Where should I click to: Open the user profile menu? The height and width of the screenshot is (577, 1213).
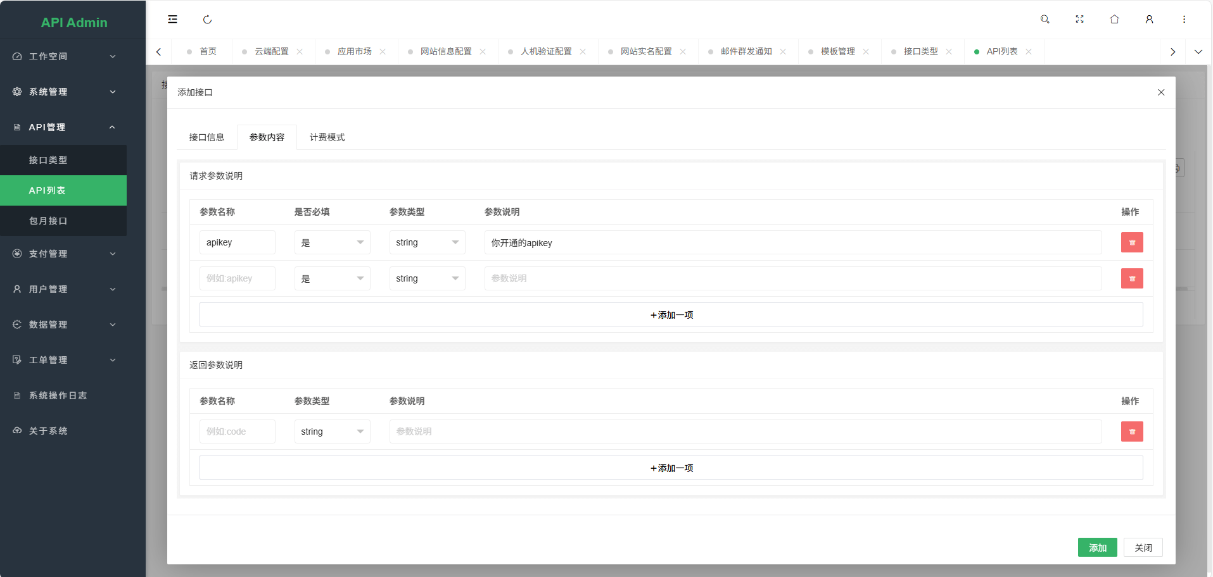click(x=1149, y=20)
